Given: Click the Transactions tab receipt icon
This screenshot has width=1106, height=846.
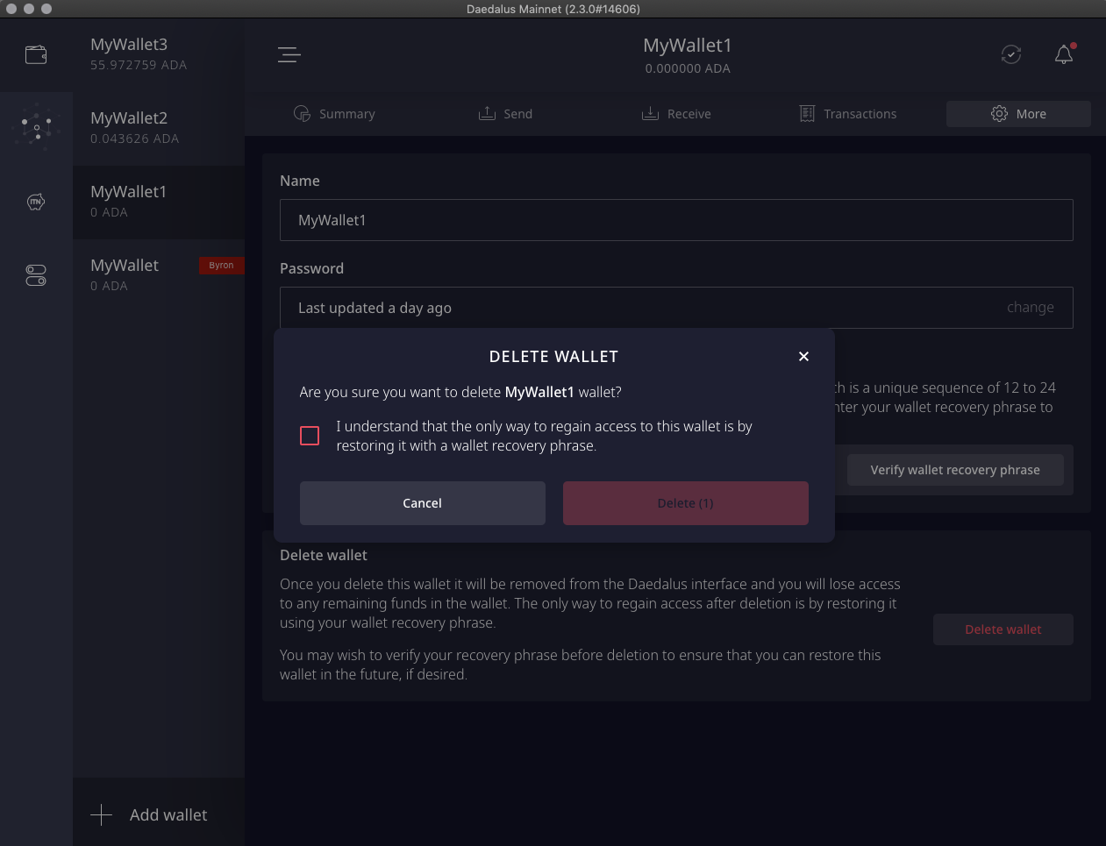Looking at the screenshot, I should 807,114.
